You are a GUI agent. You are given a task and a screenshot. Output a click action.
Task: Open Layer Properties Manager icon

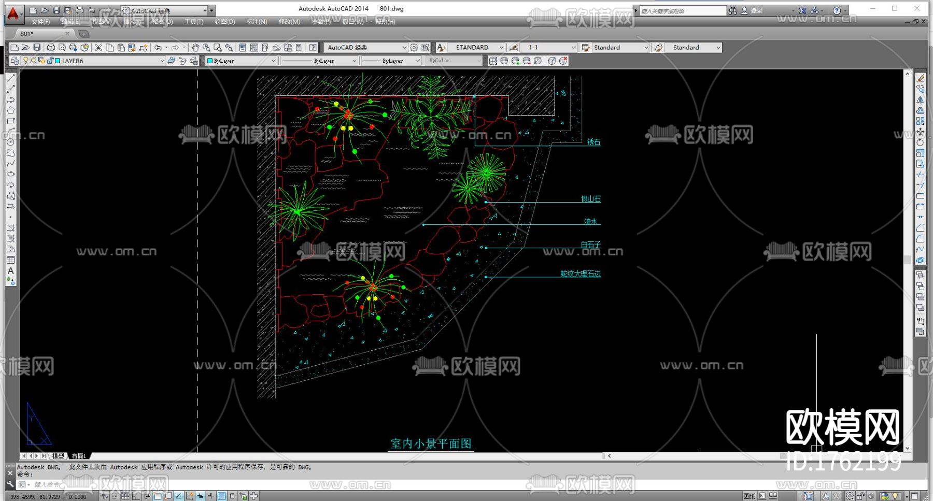coord(15,61)
